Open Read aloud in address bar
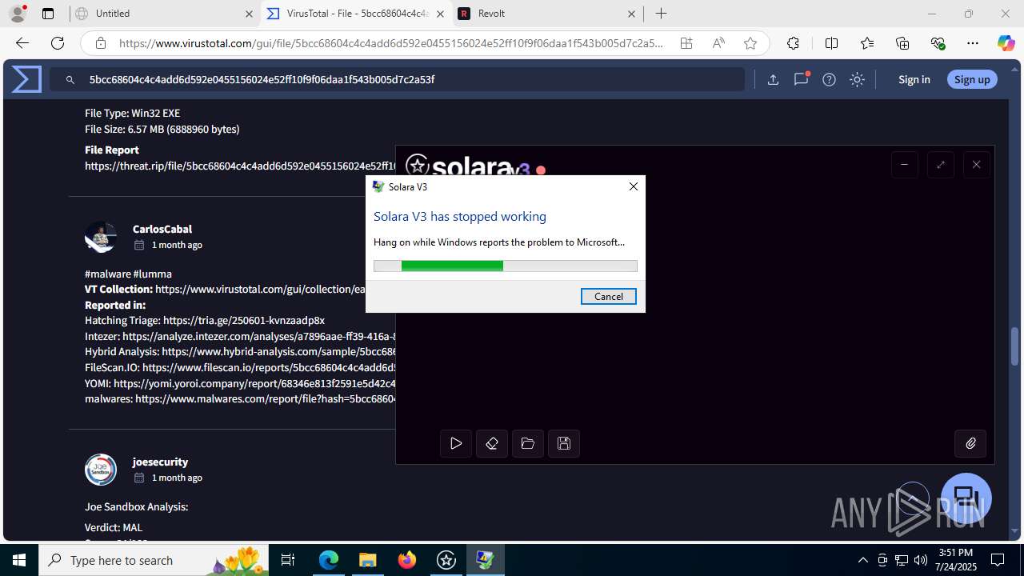Screen dimensions: 1024x576 (718, 43)
